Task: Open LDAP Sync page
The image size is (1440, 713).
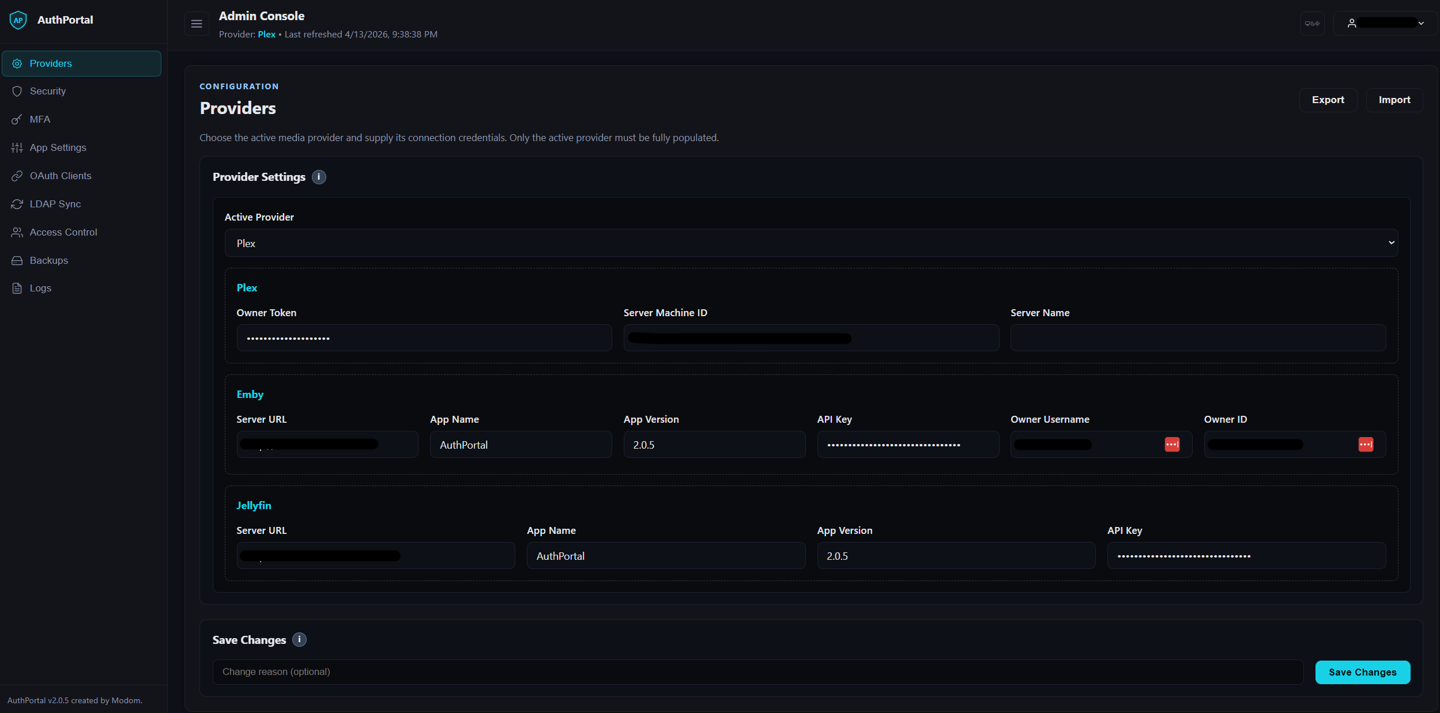Action: tap(81, 204)
